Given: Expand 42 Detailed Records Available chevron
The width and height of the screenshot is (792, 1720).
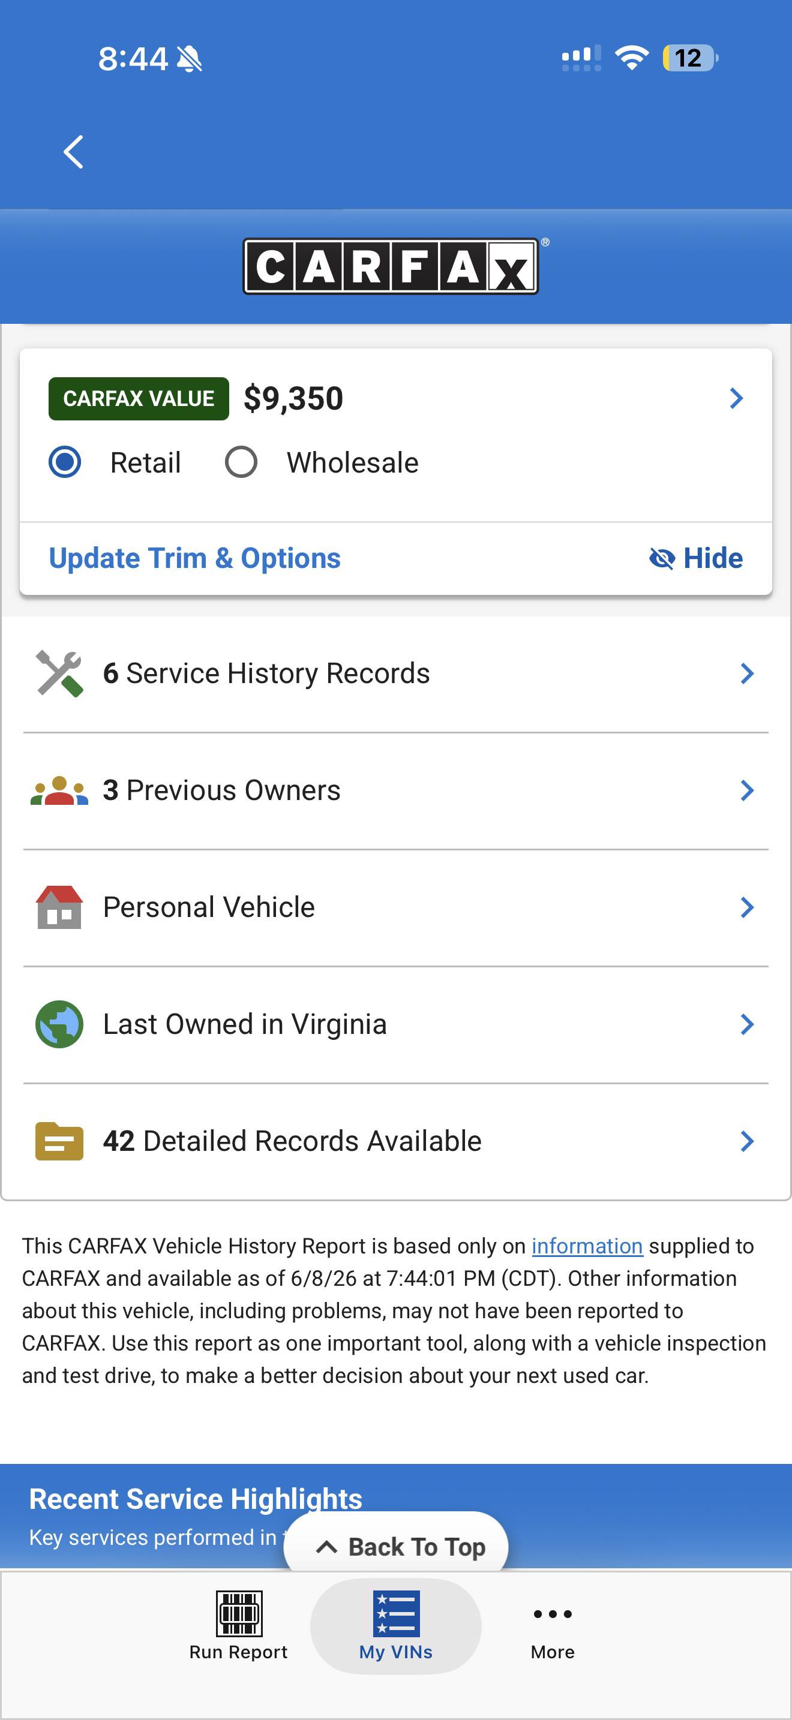Looking at the screenshot, I should click(x=747, y=1141).
